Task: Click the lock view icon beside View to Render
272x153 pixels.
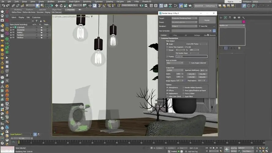Action: (x=214, y=31)
